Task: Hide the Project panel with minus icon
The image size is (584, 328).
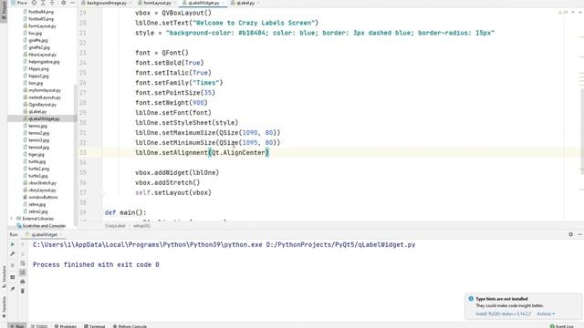Action: point(72,3)
